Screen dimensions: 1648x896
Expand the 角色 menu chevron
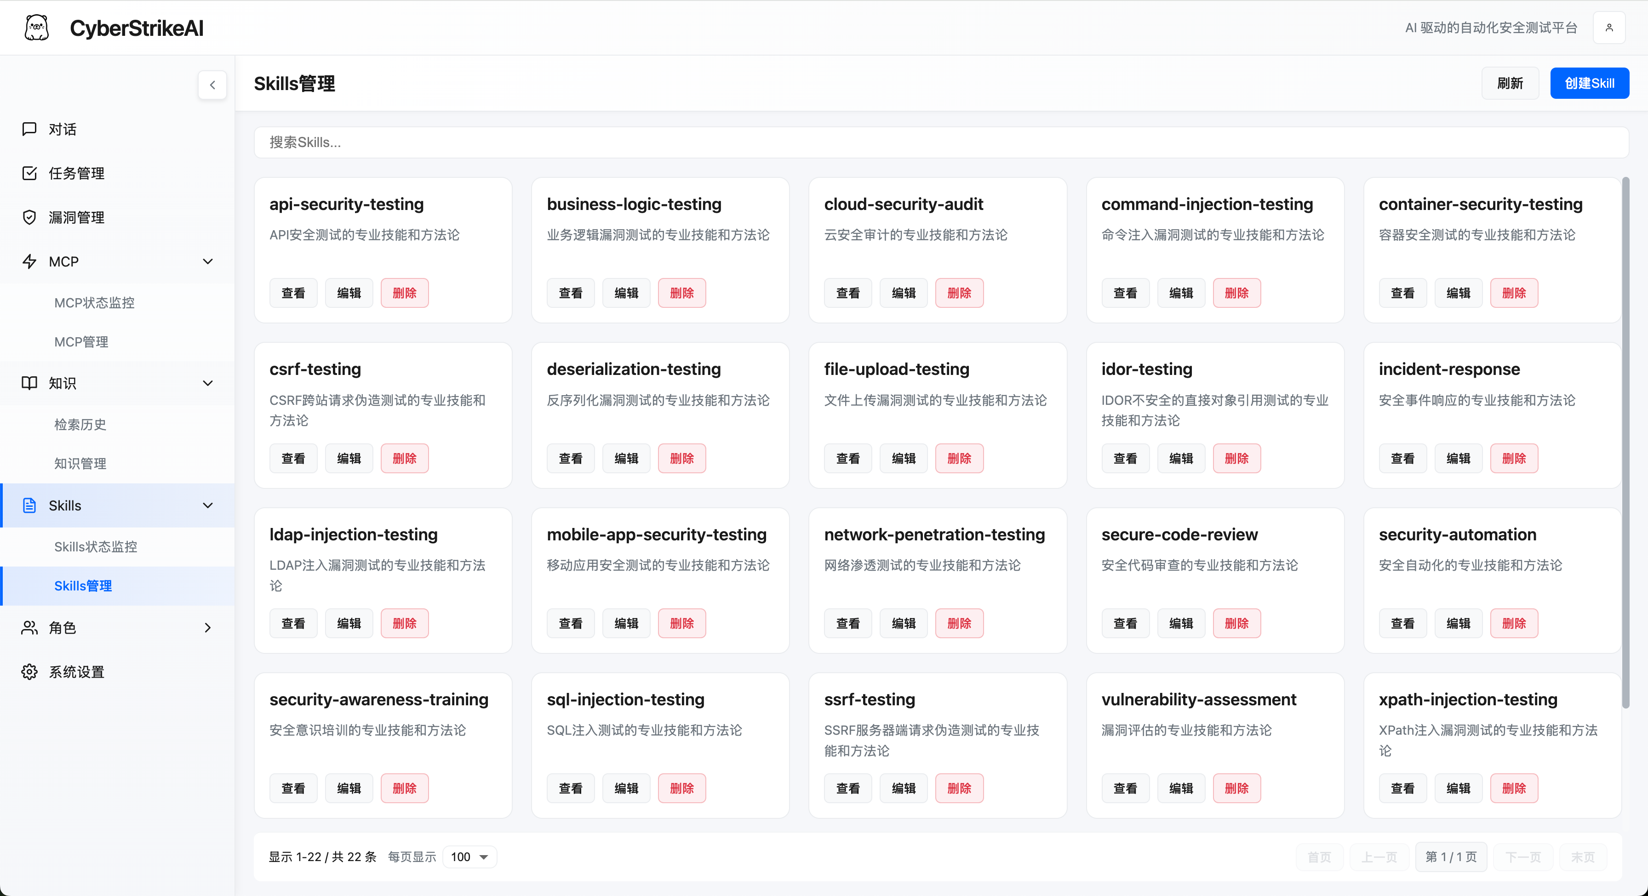[x=208, y=628]
